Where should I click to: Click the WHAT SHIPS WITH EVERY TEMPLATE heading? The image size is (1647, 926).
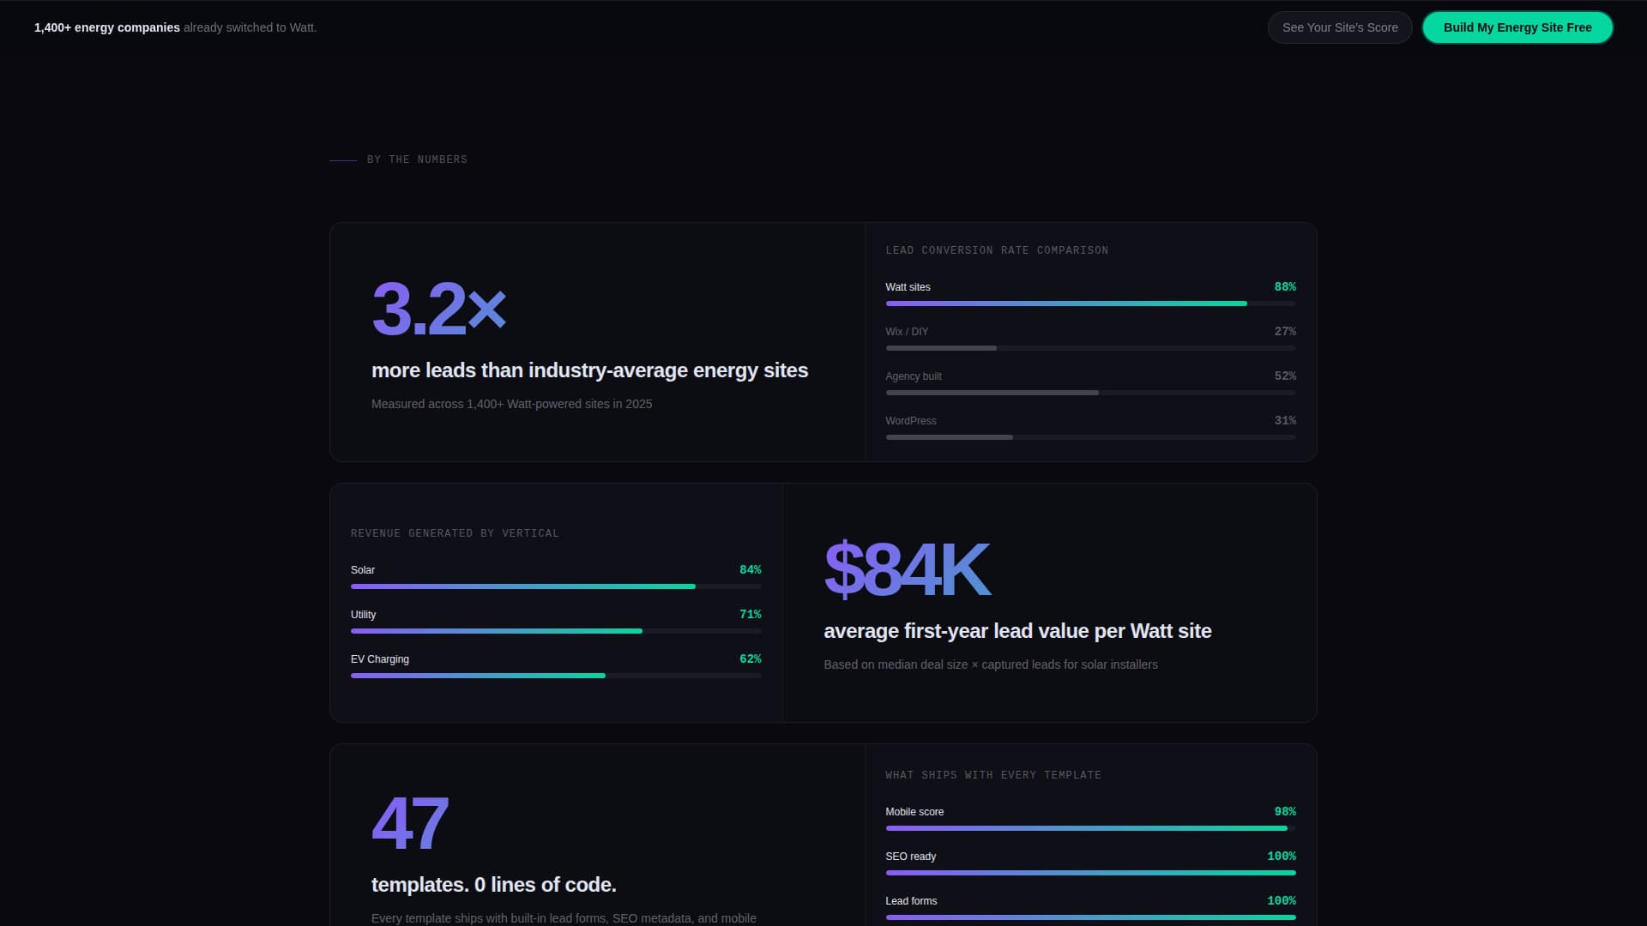(x=992, y=774)
